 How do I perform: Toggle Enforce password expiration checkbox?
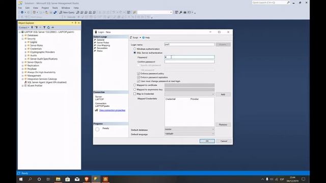coord(139,77)
